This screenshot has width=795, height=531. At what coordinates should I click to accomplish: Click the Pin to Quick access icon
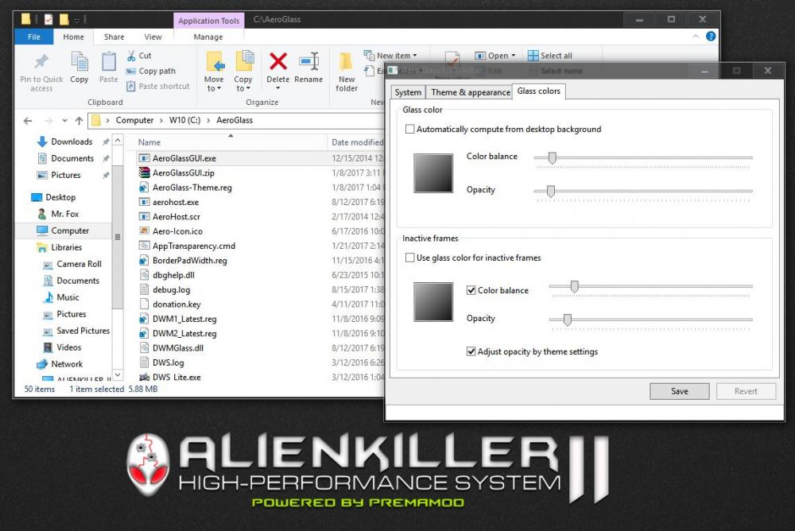[41, 62]
